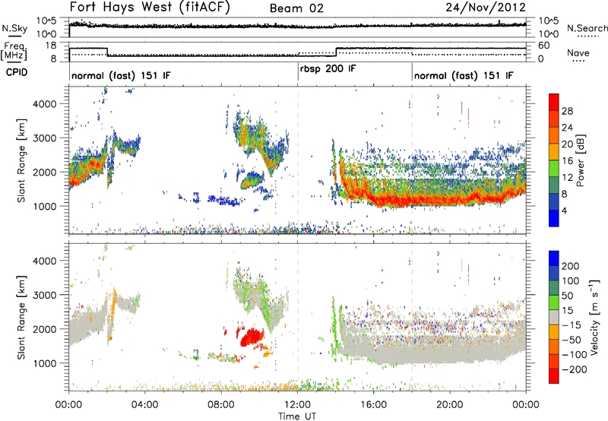Image resolution: width=608 pixels, height=421 pixels.
Task: Click the large red negative-velocity patch near 09:30
Action: point(252,337)
